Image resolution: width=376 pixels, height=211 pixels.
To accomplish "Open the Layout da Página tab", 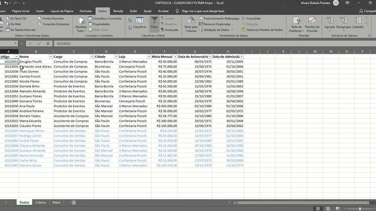I will tap(62, 11).
